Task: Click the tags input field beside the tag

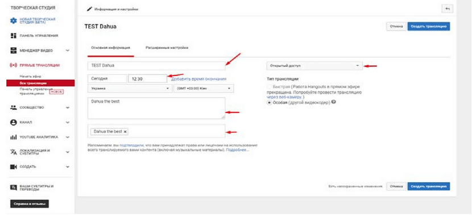Action: point(176,132)
